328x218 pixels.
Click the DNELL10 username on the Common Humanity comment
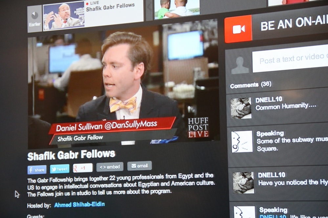click(x=269, y=100)
